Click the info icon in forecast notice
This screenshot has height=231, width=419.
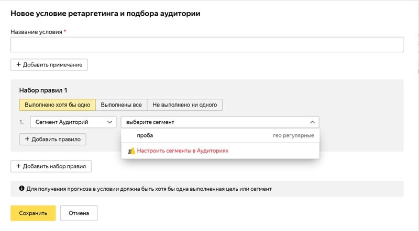[22, 189]
